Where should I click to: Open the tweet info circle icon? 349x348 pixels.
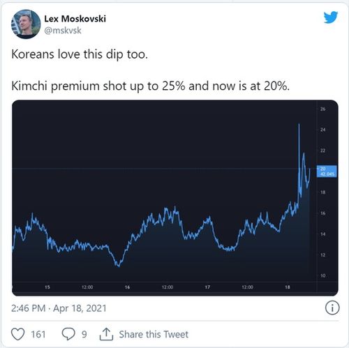point(332,308)
